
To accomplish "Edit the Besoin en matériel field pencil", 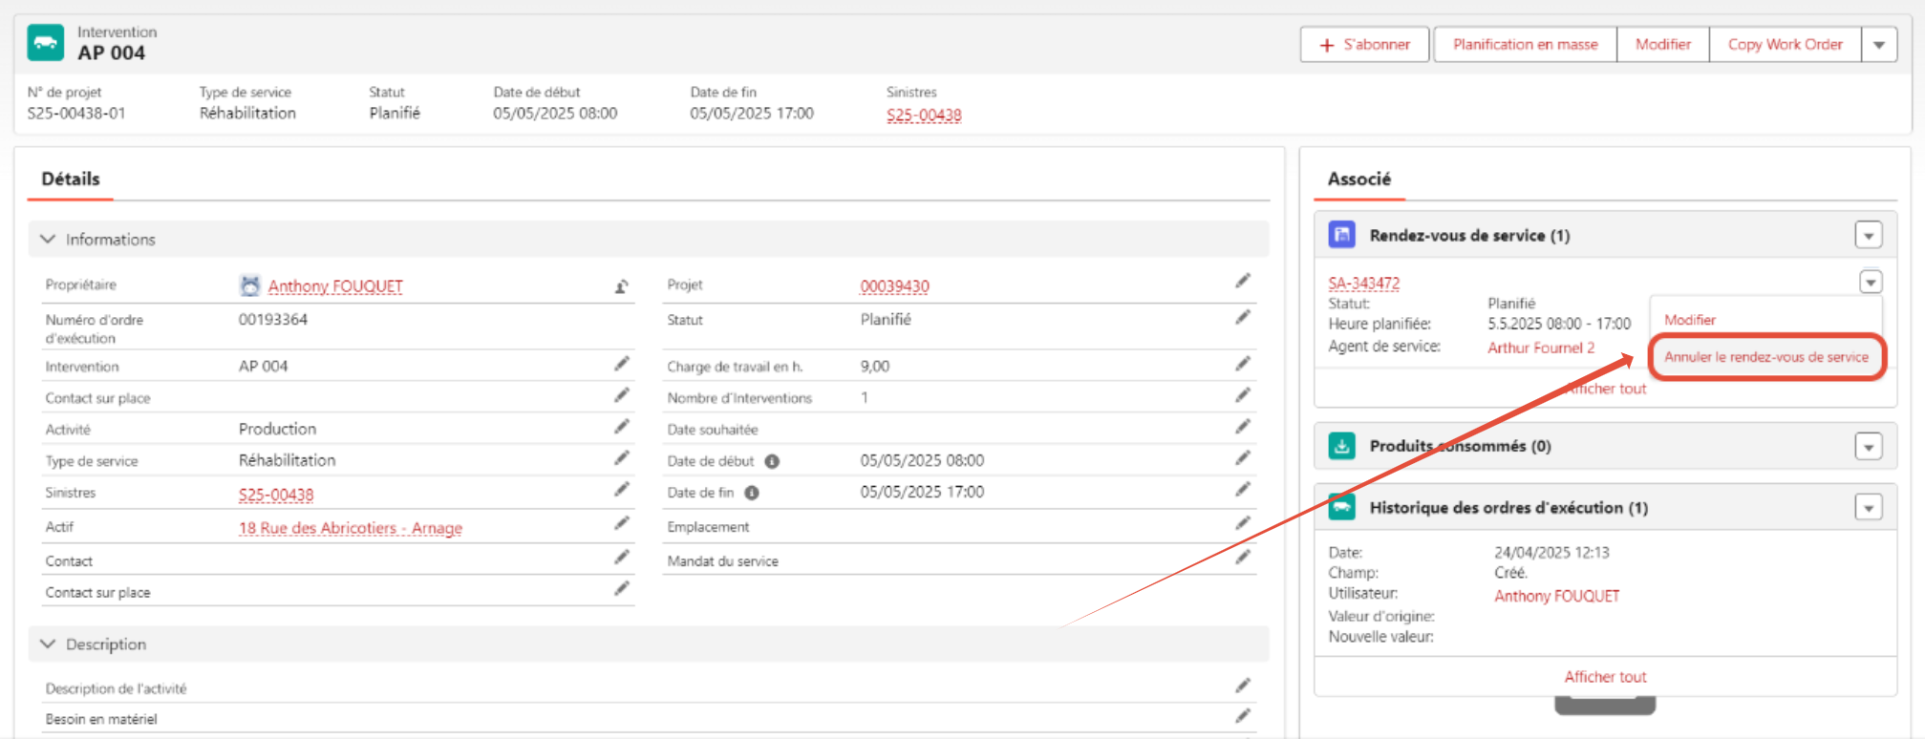I will [x=1243, y=716].
